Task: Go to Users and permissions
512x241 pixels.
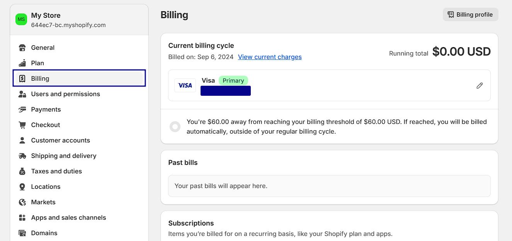Action: coord(79,94)
